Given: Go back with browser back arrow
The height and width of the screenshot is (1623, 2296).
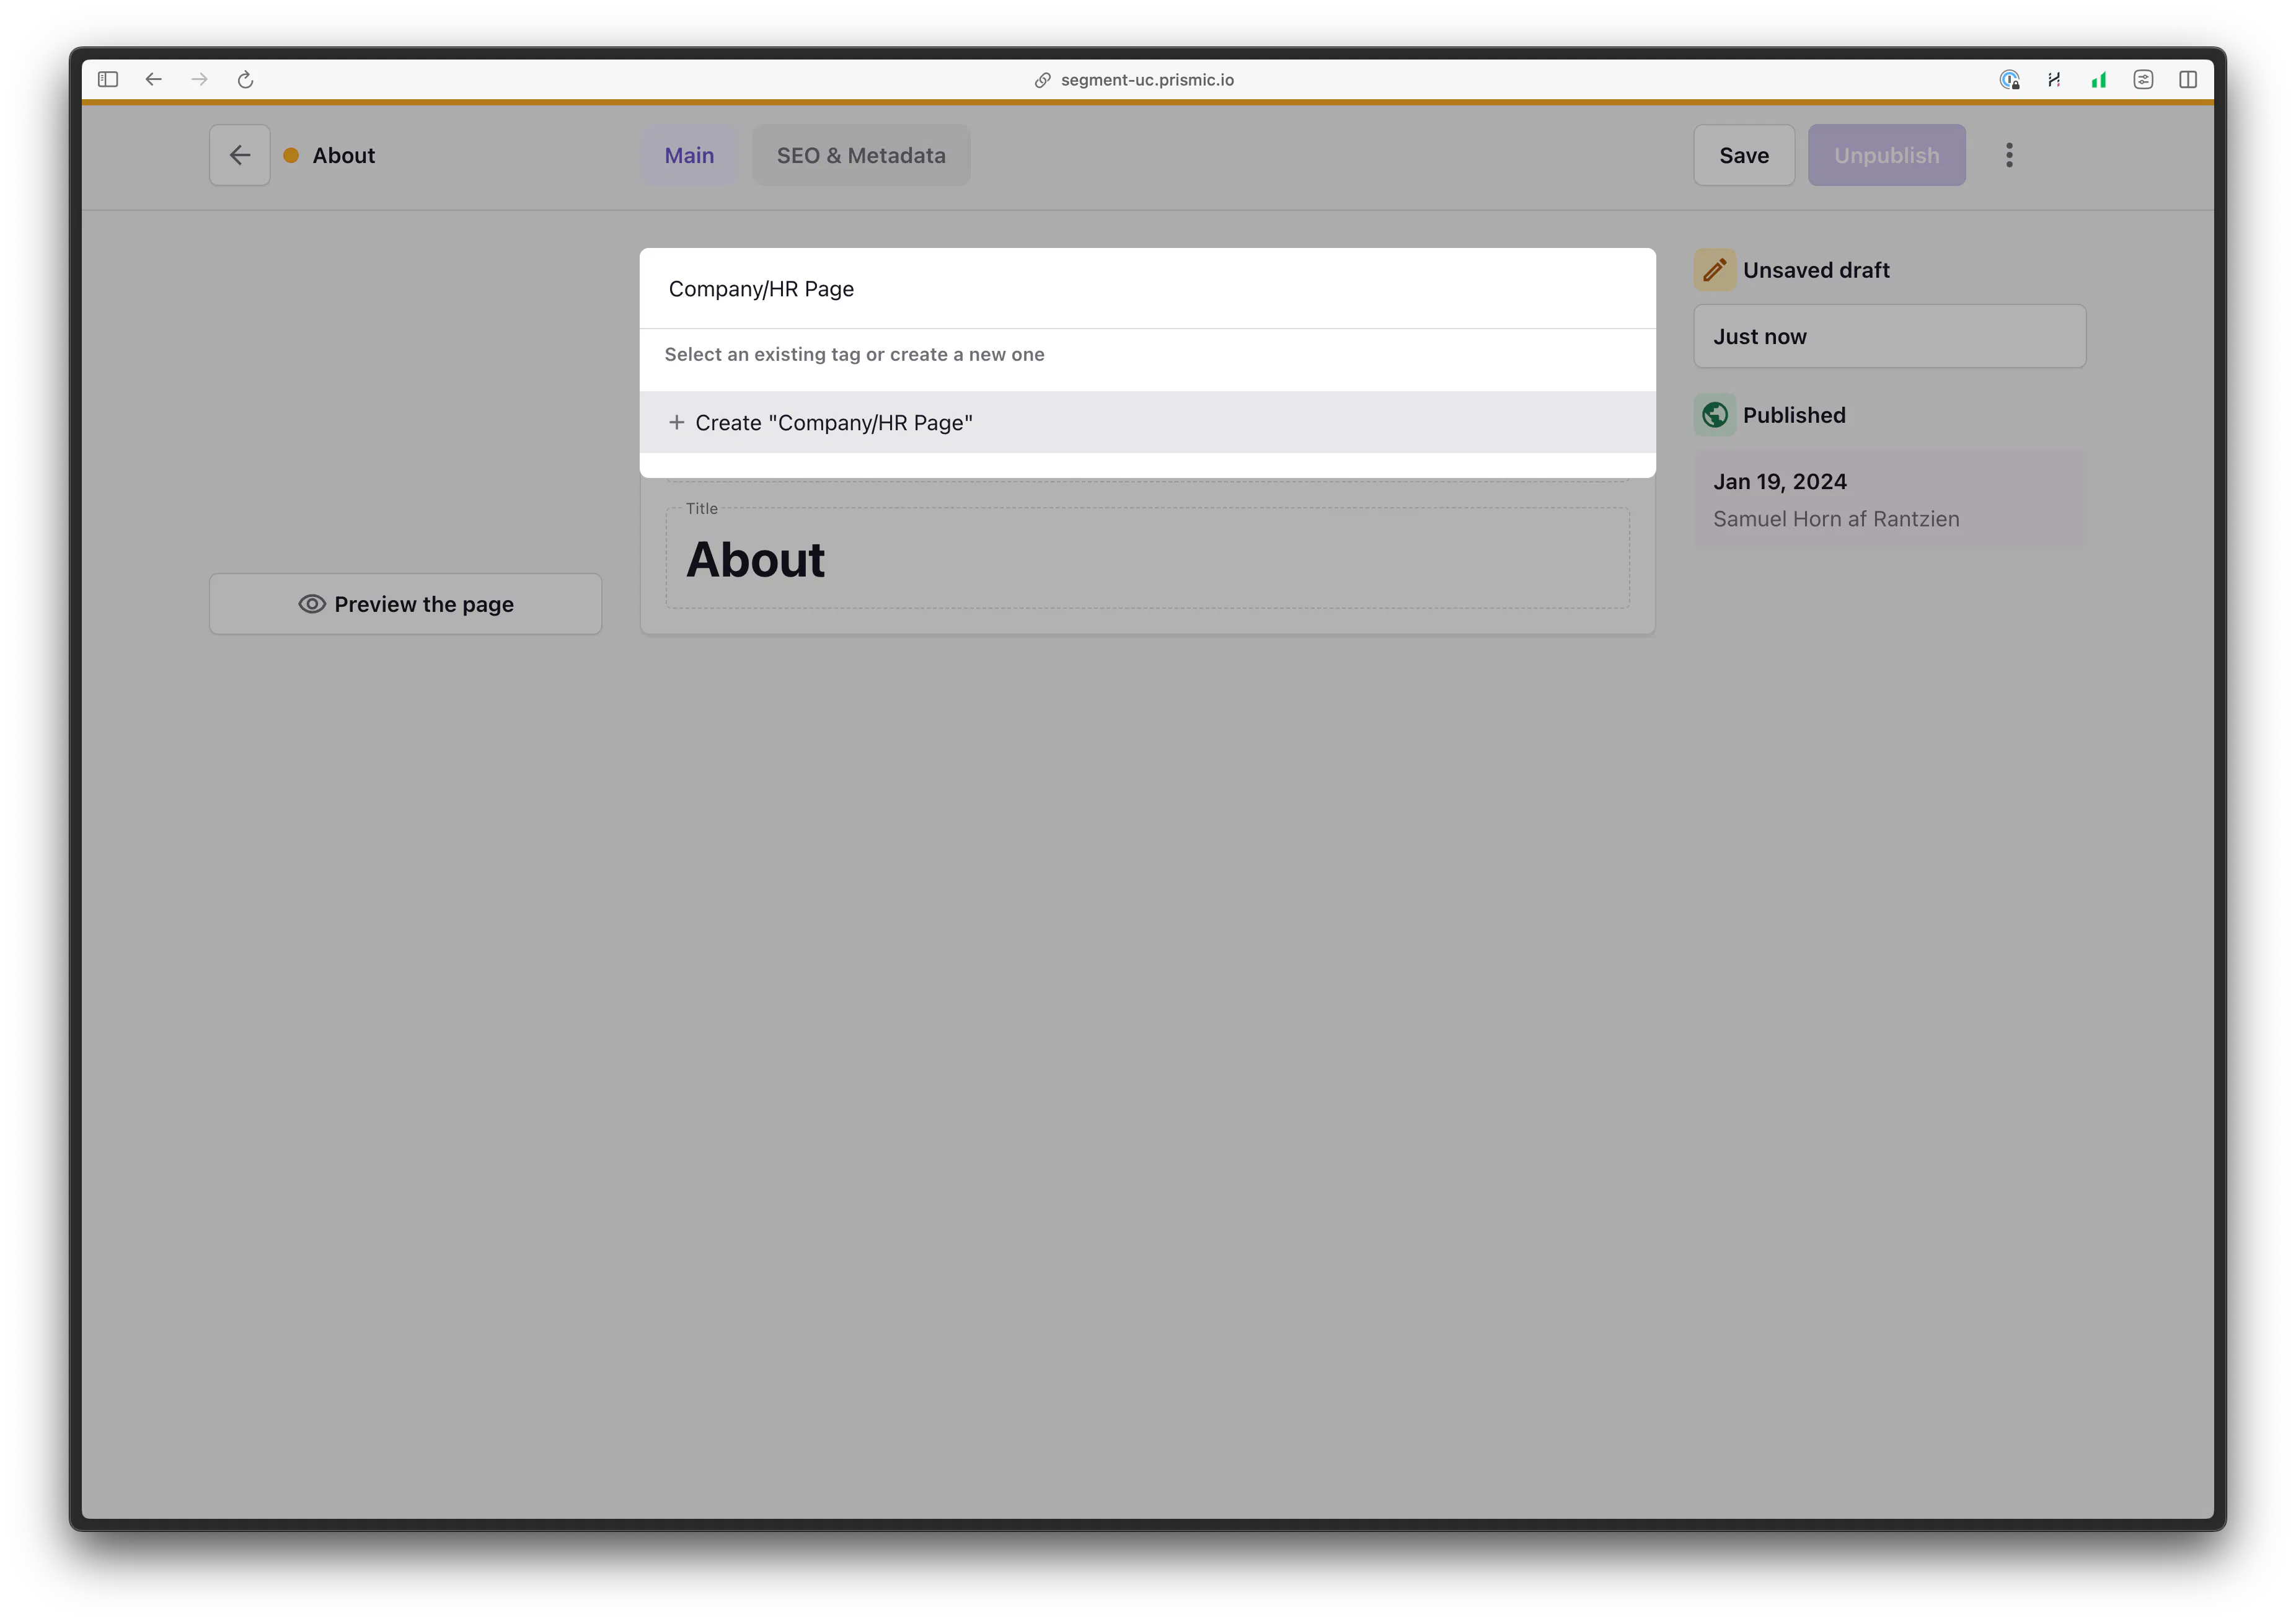Looking at the screenshot, I should (153, 79).
